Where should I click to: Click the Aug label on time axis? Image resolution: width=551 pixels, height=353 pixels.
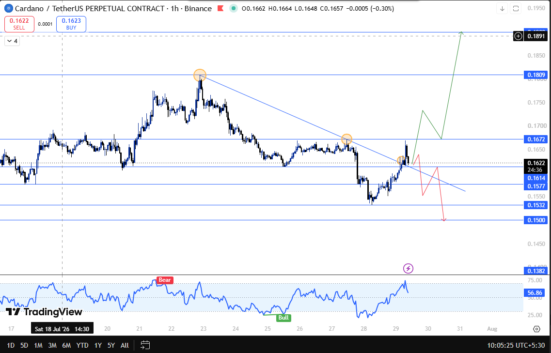point(492,329)
